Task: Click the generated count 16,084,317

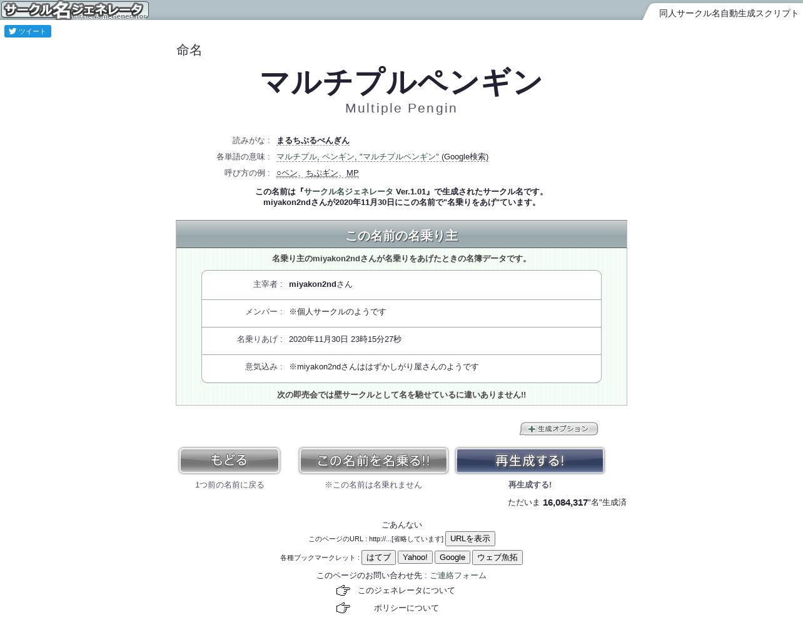Action: [565, 502]
